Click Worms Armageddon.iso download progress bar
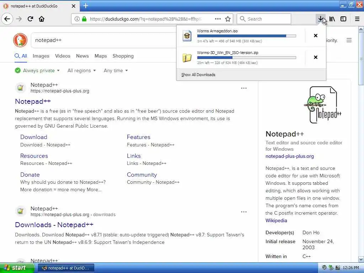 click(247, 36)
